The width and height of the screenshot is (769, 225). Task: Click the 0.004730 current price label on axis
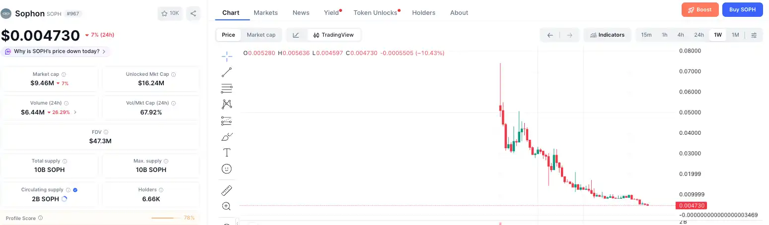[x=691, y=205]
